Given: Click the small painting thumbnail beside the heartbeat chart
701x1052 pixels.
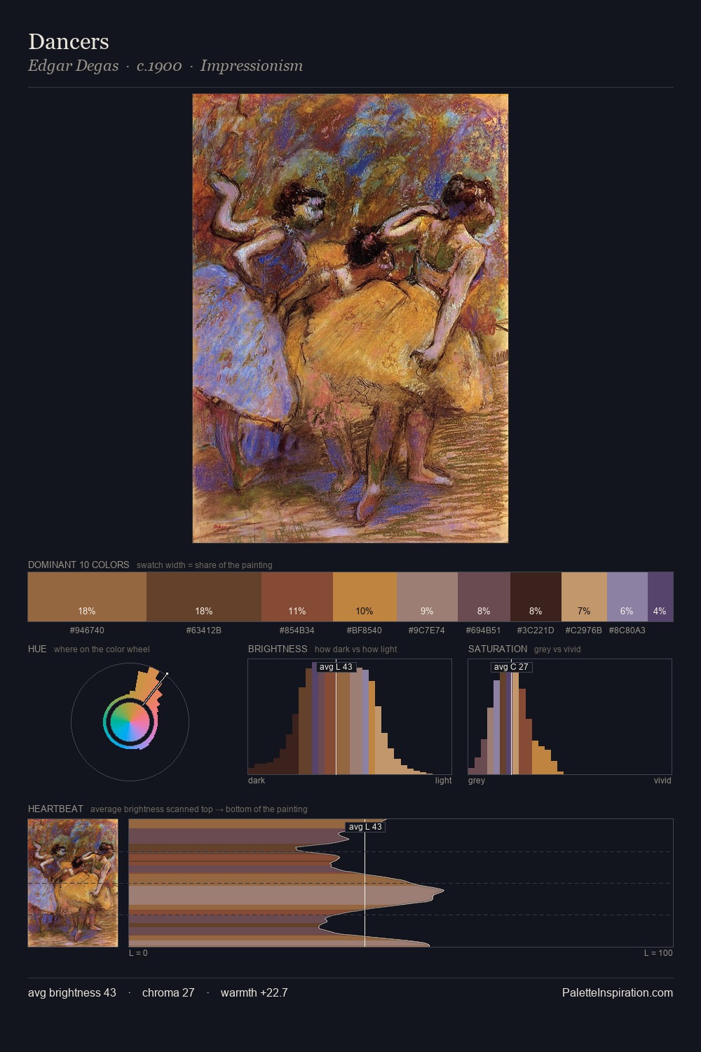Looking at the screenshot, I should [x=73, y=883].
